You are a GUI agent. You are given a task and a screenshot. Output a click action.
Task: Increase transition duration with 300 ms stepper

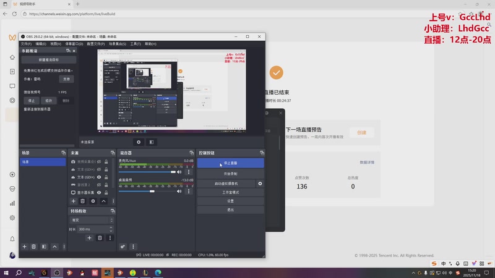pyautogui.click(x=111, y=227)
